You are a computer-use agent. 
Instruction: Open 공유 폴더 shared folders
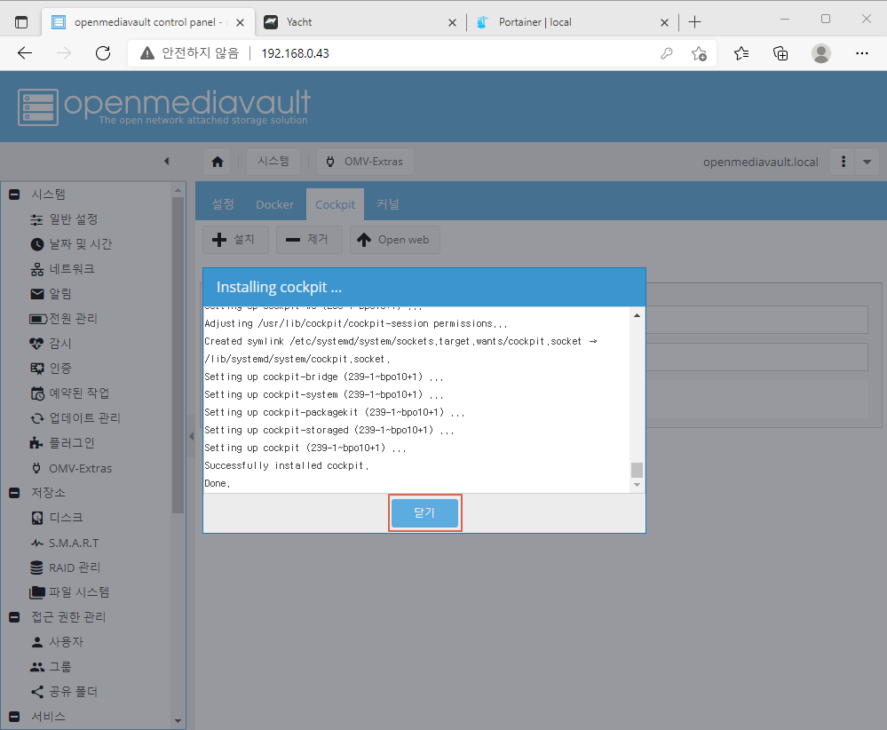[74, 692]
